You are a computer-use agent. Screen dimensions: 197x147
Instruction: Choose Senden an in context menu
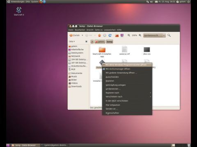[127, 109]
